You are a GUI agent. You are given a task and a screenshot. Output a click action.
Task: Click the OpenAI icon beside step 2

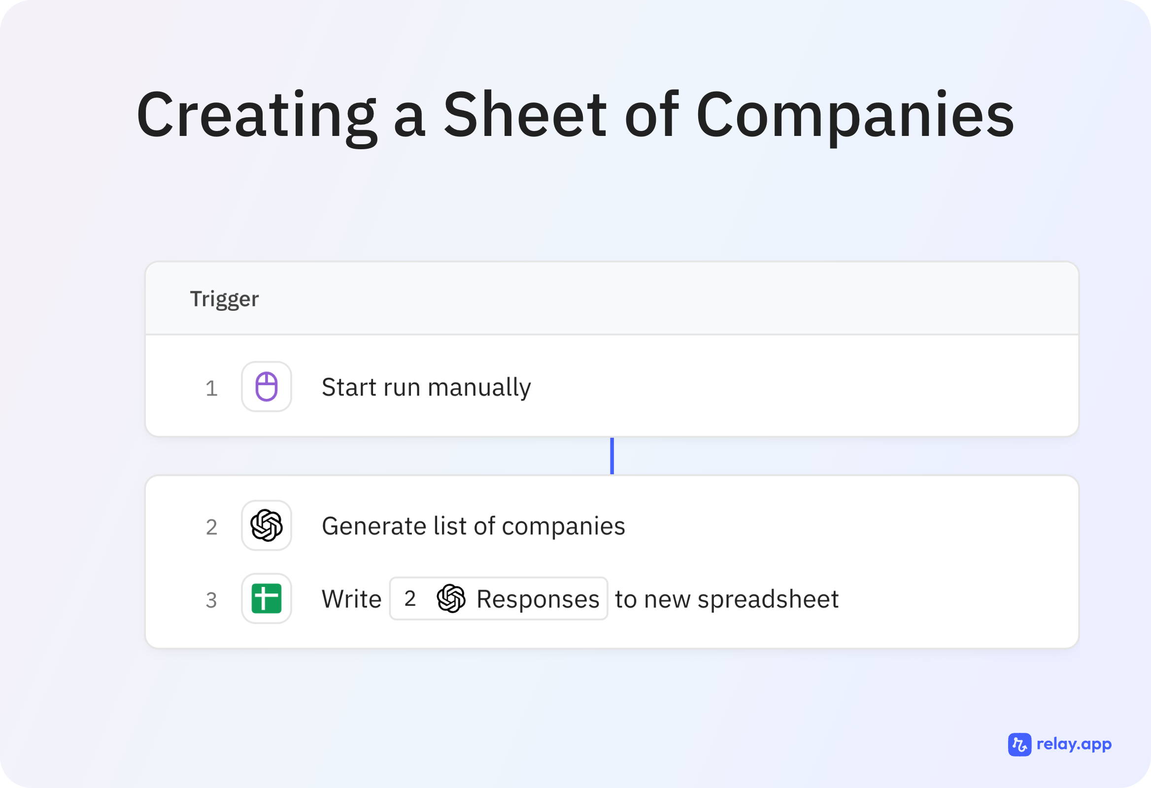coord(267,525)
